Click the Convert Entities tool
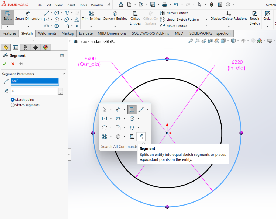276x219 pixels. point(115,16)
